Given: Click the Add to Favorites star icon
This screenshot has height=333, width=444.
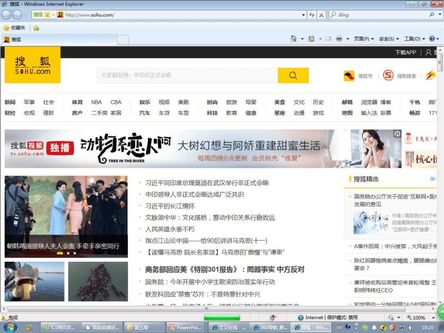Looking at the screenshot, I should point(36,28).
